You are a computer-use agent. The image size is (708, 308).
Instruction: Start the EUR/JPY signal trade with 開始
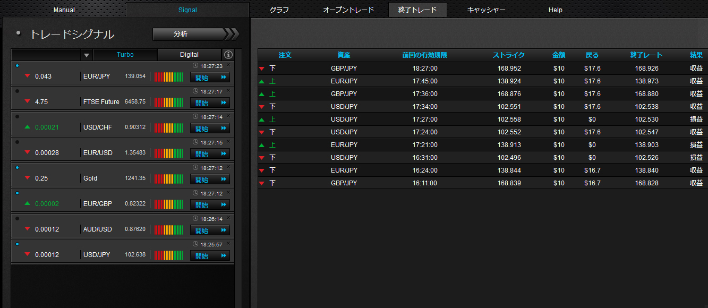[x=210, y=77]
